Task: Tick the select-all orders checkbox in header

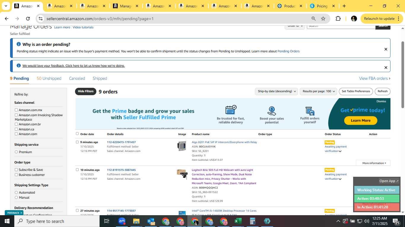Action: pos(77,134)
